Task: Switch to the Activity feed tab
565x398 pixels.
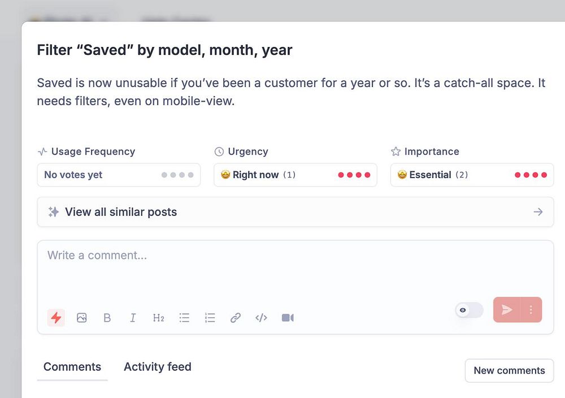Action: tap(158, 367)
